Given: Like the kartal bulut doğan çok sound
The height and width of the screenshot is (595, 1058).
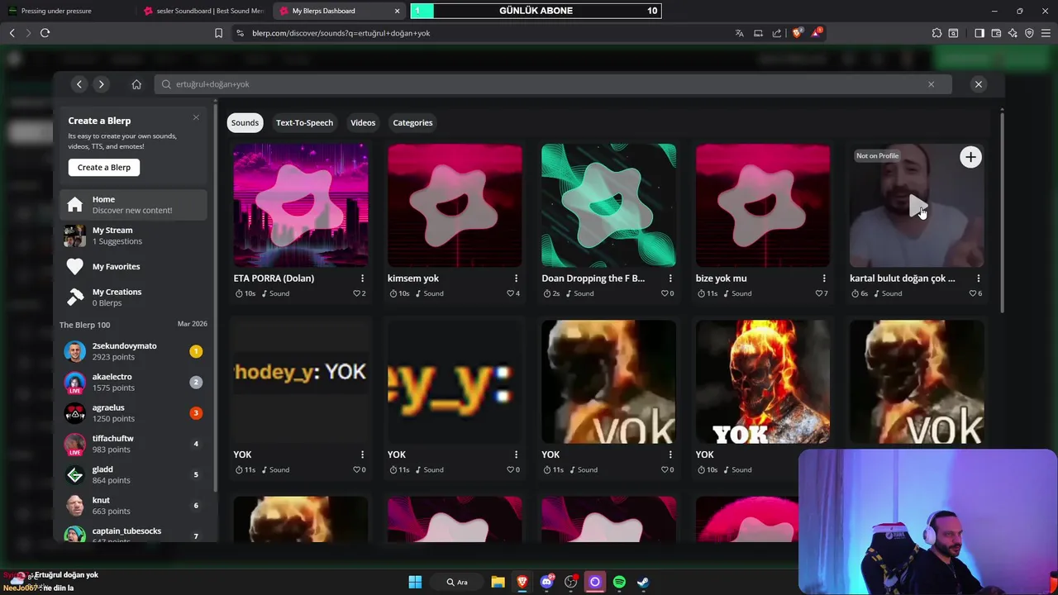Looking at the screenshot, I should [975, 293].
